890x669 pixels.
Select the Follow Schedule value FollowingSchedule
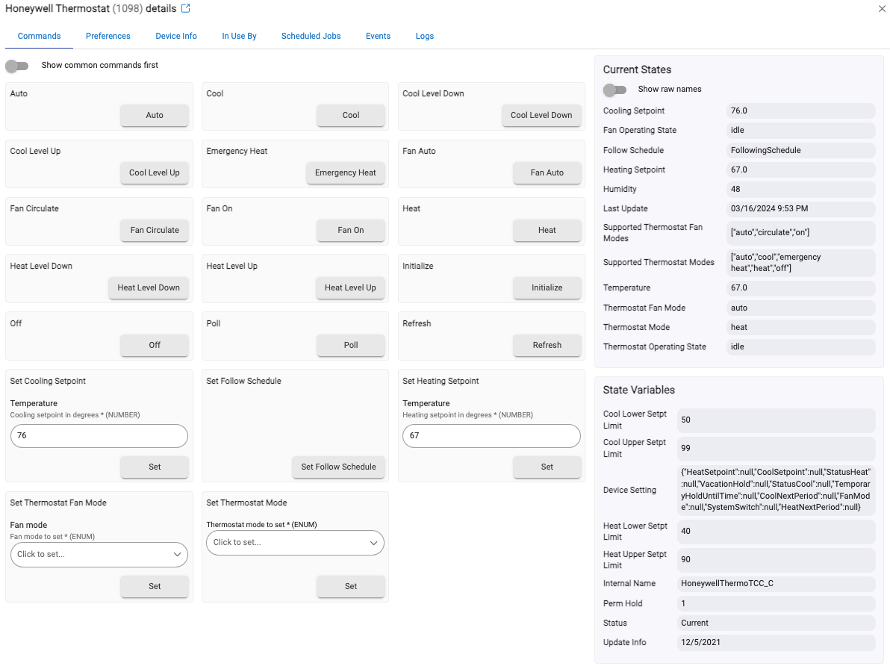pos(801,150)
